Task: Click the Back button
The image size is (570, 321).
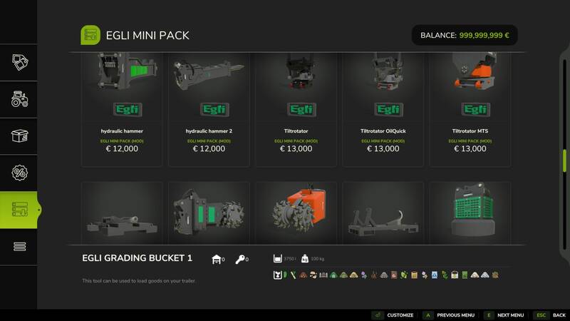Action: (549, 315)
